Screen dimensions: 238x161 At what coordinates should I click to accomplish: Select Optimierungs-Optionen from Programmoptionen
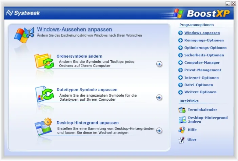click(x=205, y=48)
